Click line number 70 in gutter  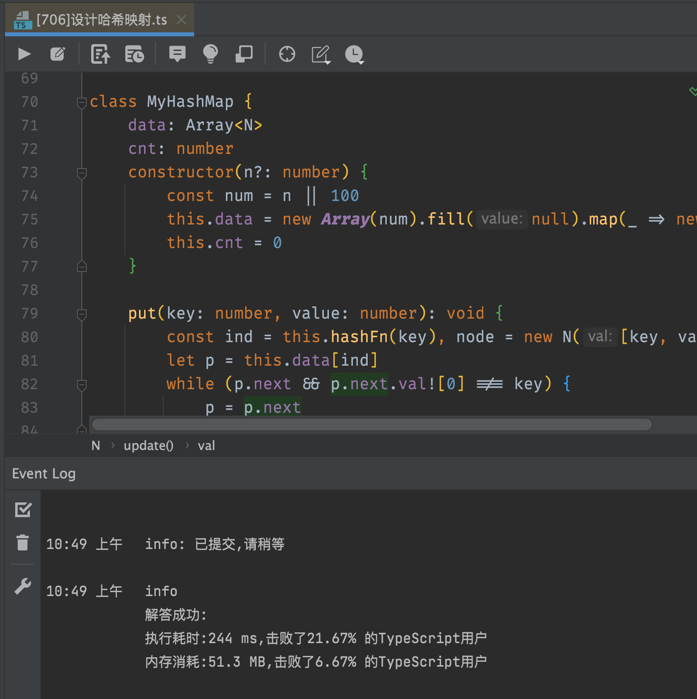pyautogui.click(x=29, y=101)
